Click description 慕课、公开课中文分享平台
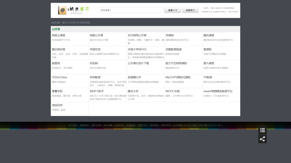This screenshot has width=291, height=163. point(179,96)
